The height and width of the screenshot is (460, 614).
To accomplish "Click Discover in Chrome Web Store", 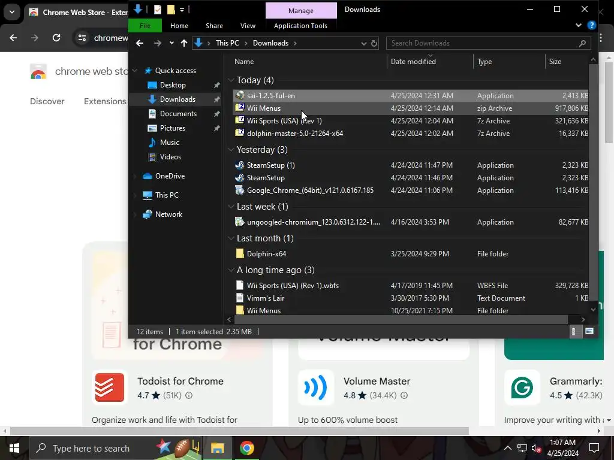I will [47, 101].
